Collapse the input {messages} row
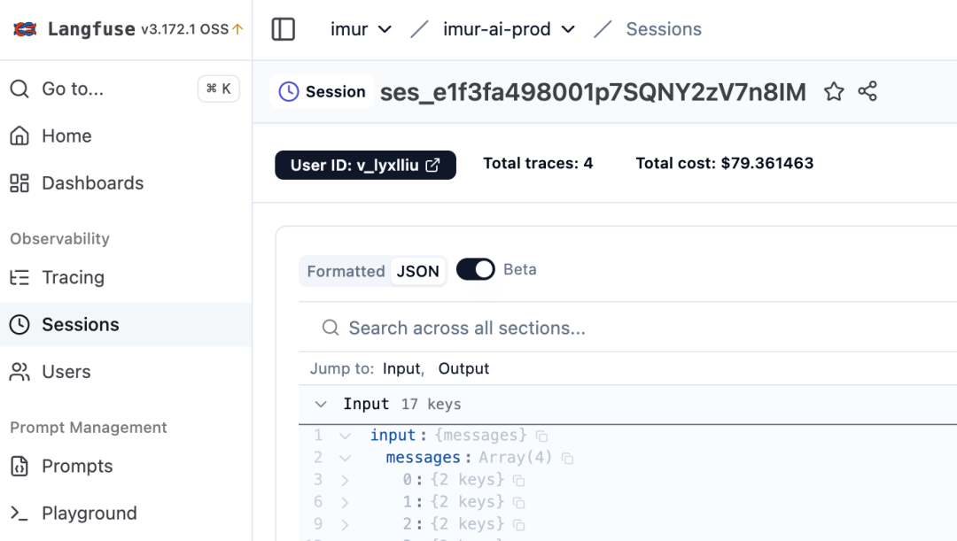The image size is (957, 541). (345, 437)
